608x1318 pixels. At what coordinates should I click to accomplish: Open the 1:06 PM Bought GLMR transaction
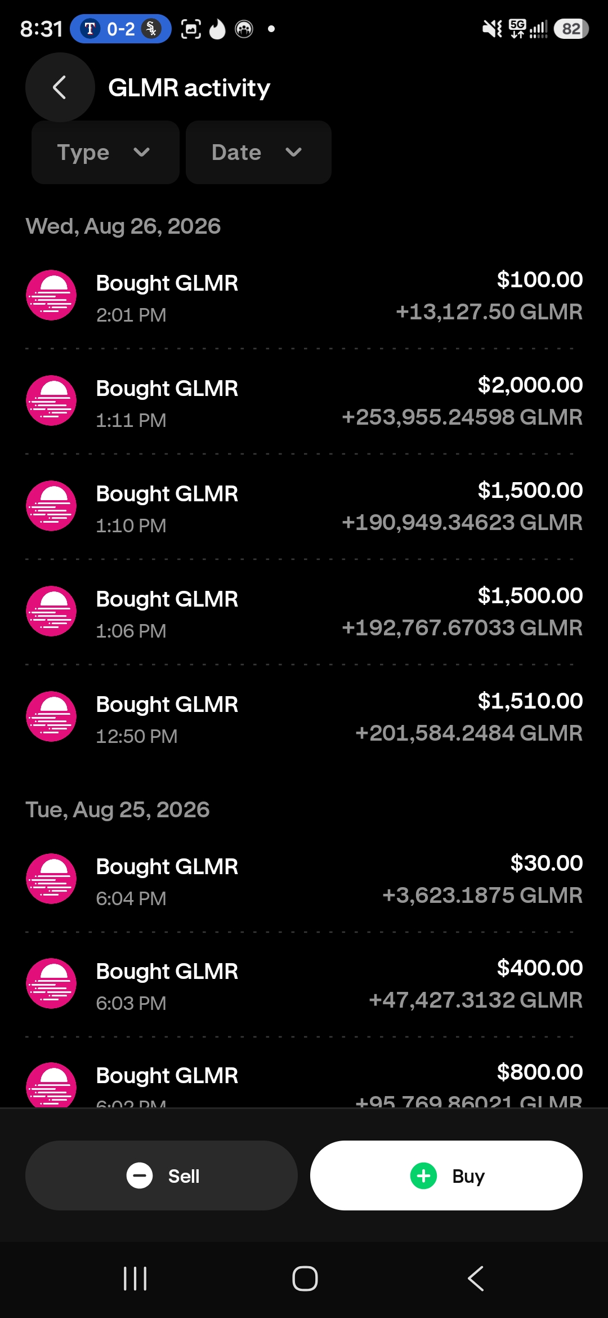pos(304,612)
